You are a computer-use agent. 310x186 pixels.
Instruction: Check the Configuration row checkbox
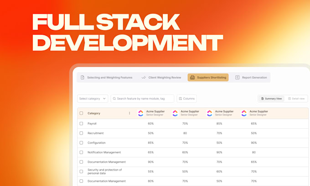coord(81,143)
